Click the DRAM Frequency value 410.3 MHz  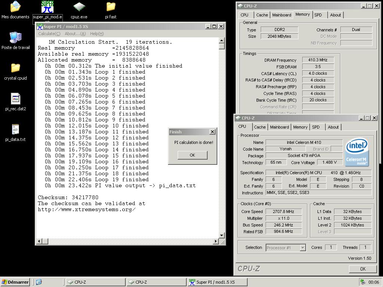click(318, 60)
